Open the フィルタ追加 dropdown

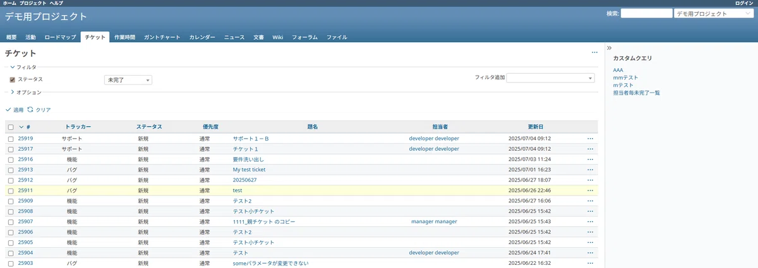(551, 78)
